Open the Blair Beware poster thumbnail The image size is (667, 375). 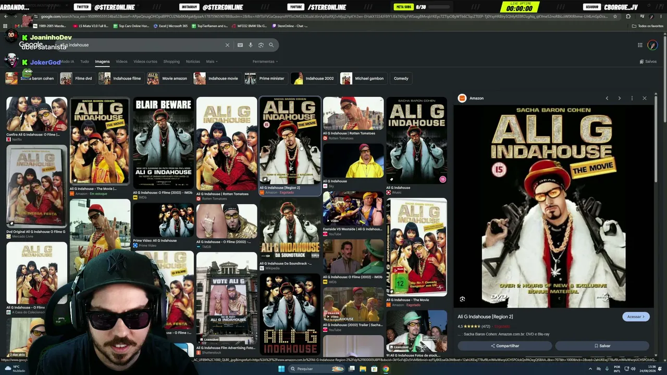[x=163, y=143]
